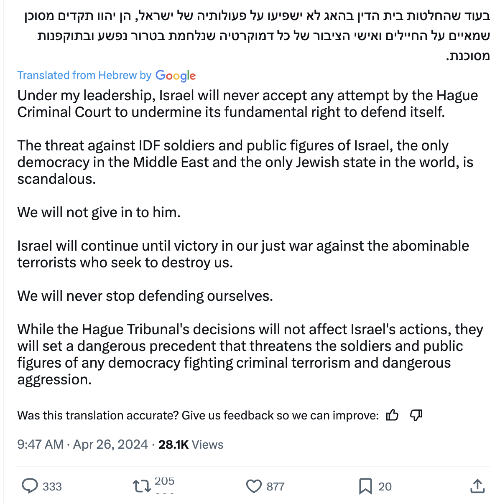Viewport: 500px width, 503px height.
Task: Click the retweet arrows icon
Action: pyautogui.click(x=141, y=486)
